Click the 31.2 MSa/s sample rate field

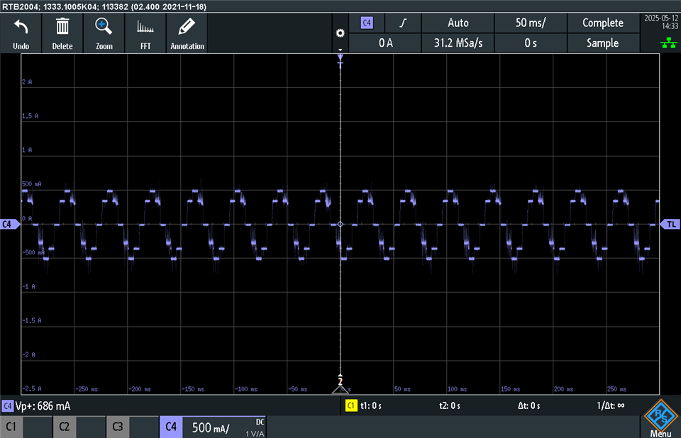458,43
